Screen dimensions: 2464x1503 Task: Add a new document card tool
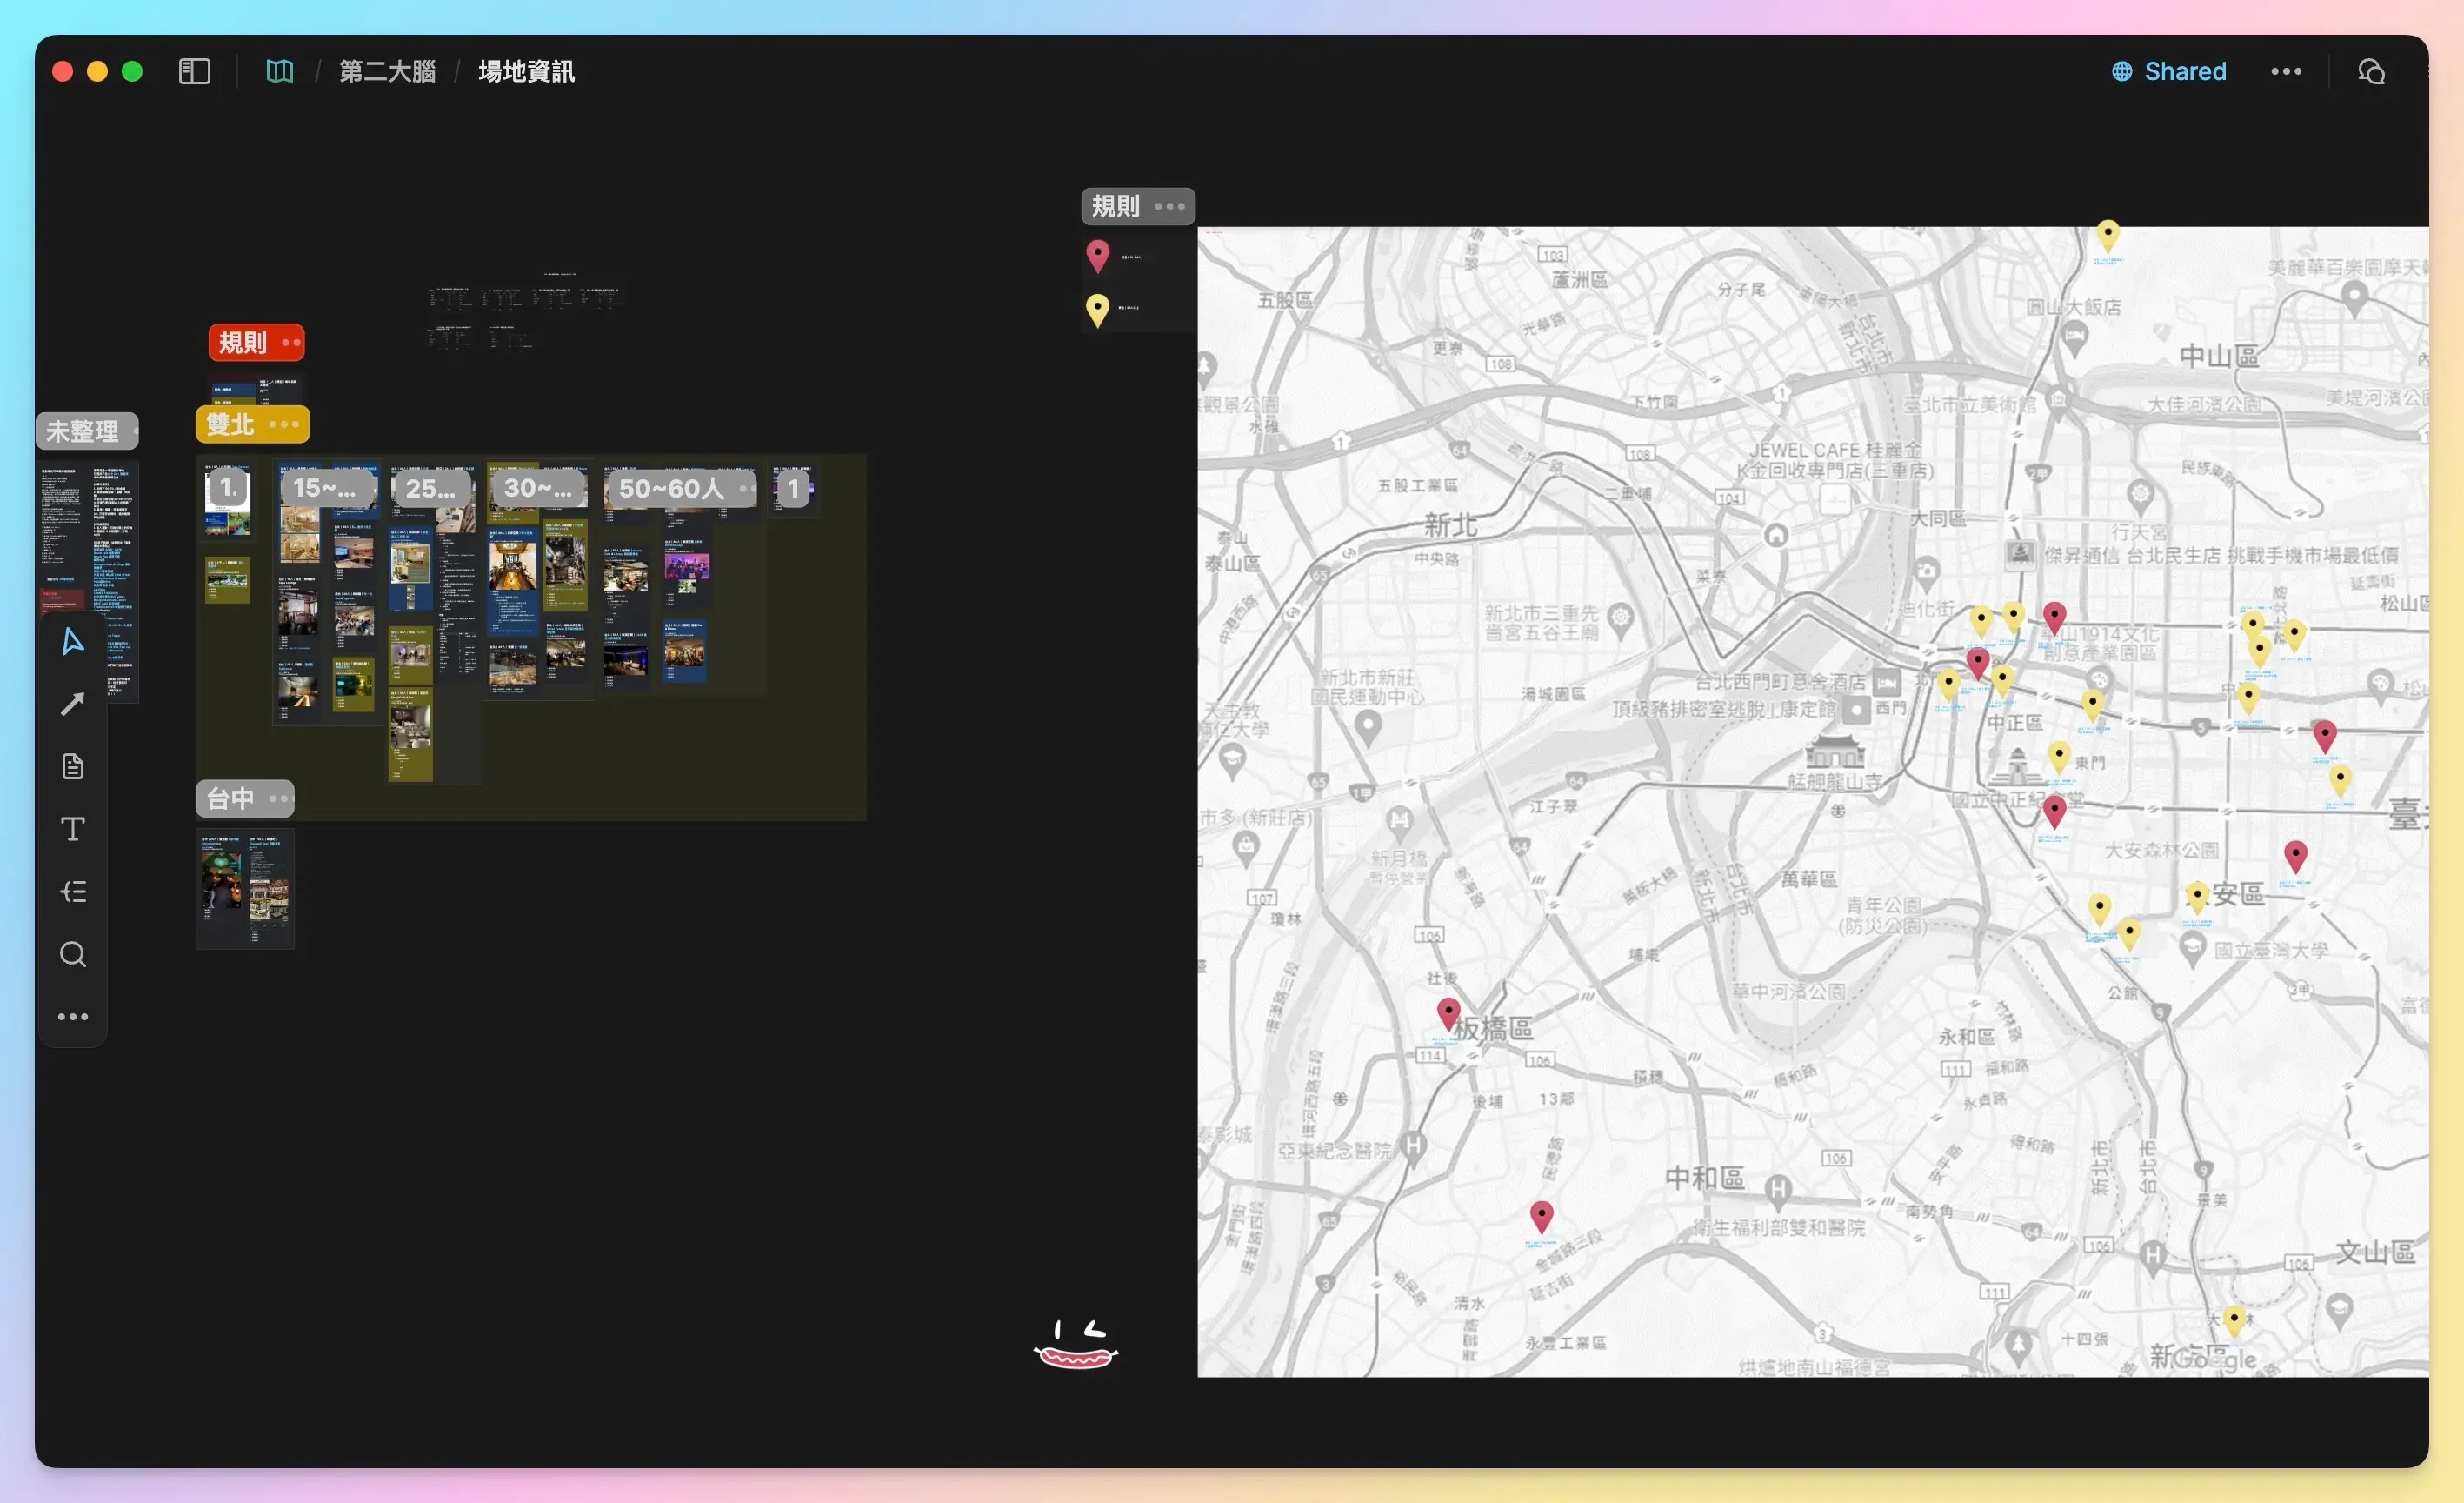point(72,766)
